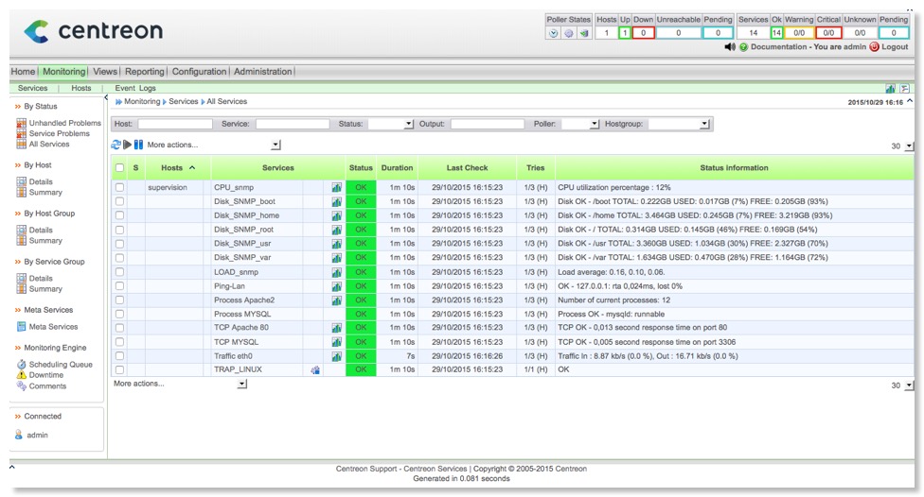The image size is (924, 497).
Task: Click the TRAP_LINUX passive check icon
Action: pyautogui.click(x=315, y=370)
